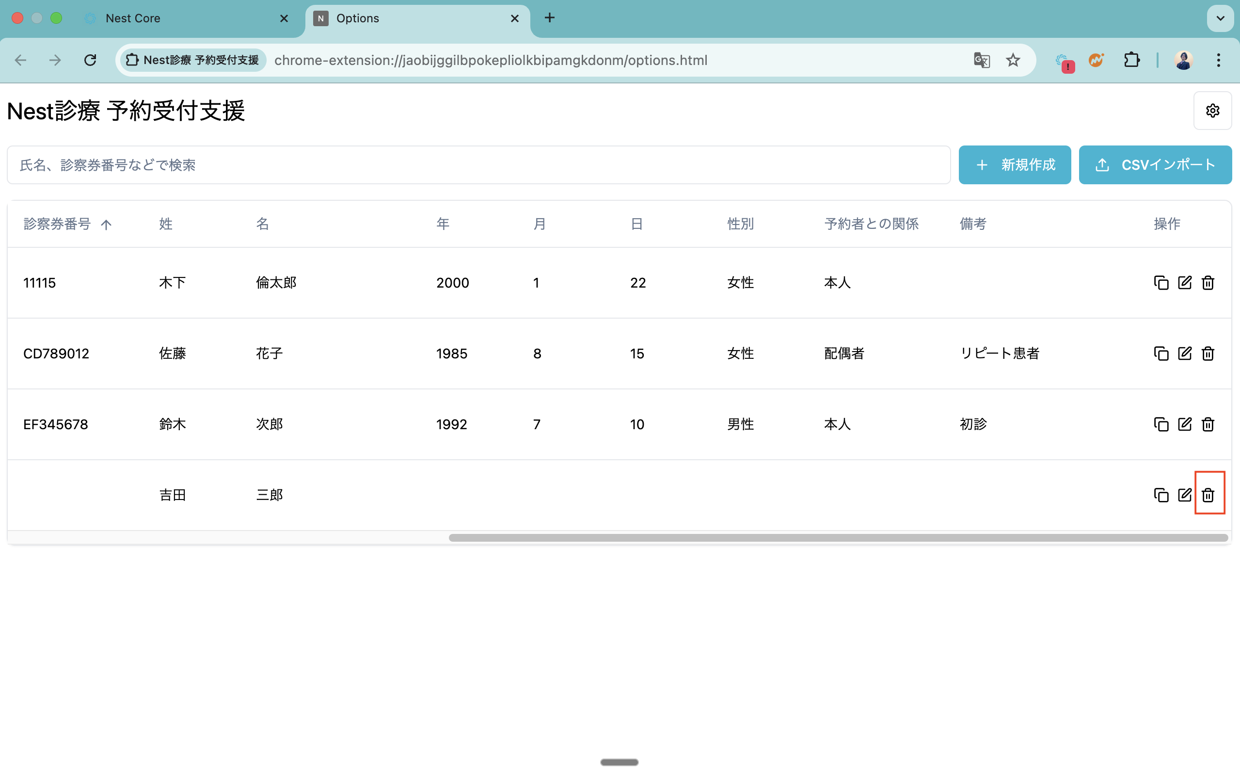The image size is (1240, 774).
Task: Edit the 木下 倫太郎 row
Action: coord(1184,283)
